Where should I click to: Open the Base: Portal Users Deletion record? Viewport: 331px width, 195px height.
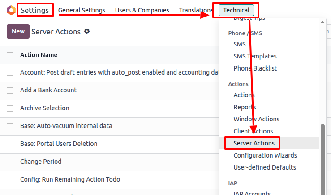pos(59,144)
